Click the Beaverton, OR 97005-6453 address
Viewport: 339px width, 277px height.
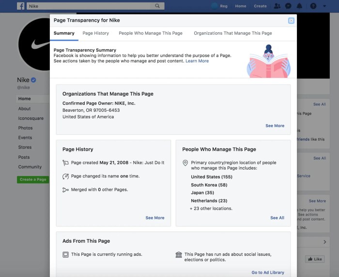[91, 110]
